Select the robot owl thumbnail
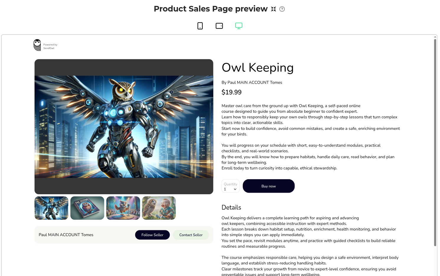 (51, 208)
